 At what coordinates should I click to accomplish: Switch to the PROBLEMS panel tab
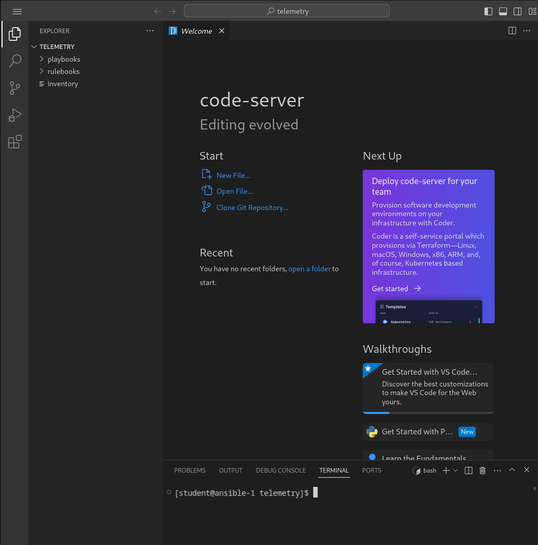pyautogui.click(x=190, y=470)
